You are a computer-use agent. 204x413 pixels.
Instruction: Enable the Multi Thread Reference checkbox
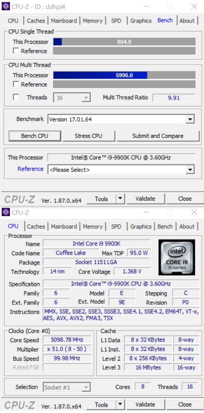coord(16,84)
